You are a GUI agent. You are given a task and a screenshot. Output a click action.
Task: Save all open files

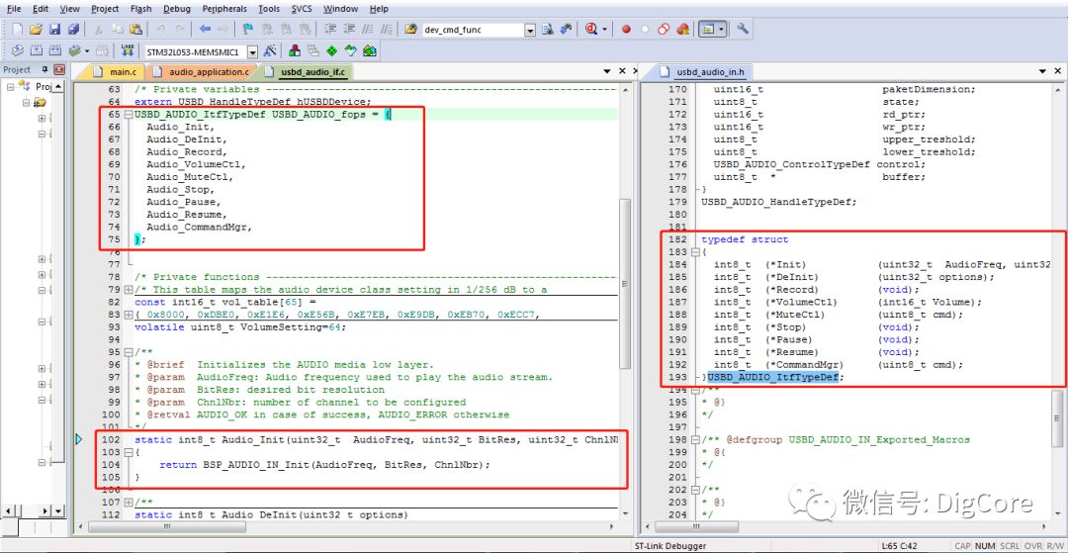click(73, 30)
